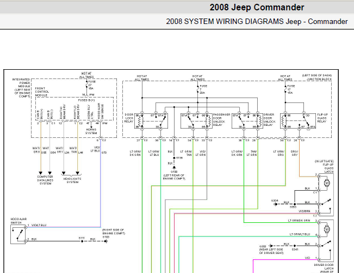
Task: Click the 'INTEGRATED POWER MODULE' label
Action: pyautogui.click(x=22, y=88)
